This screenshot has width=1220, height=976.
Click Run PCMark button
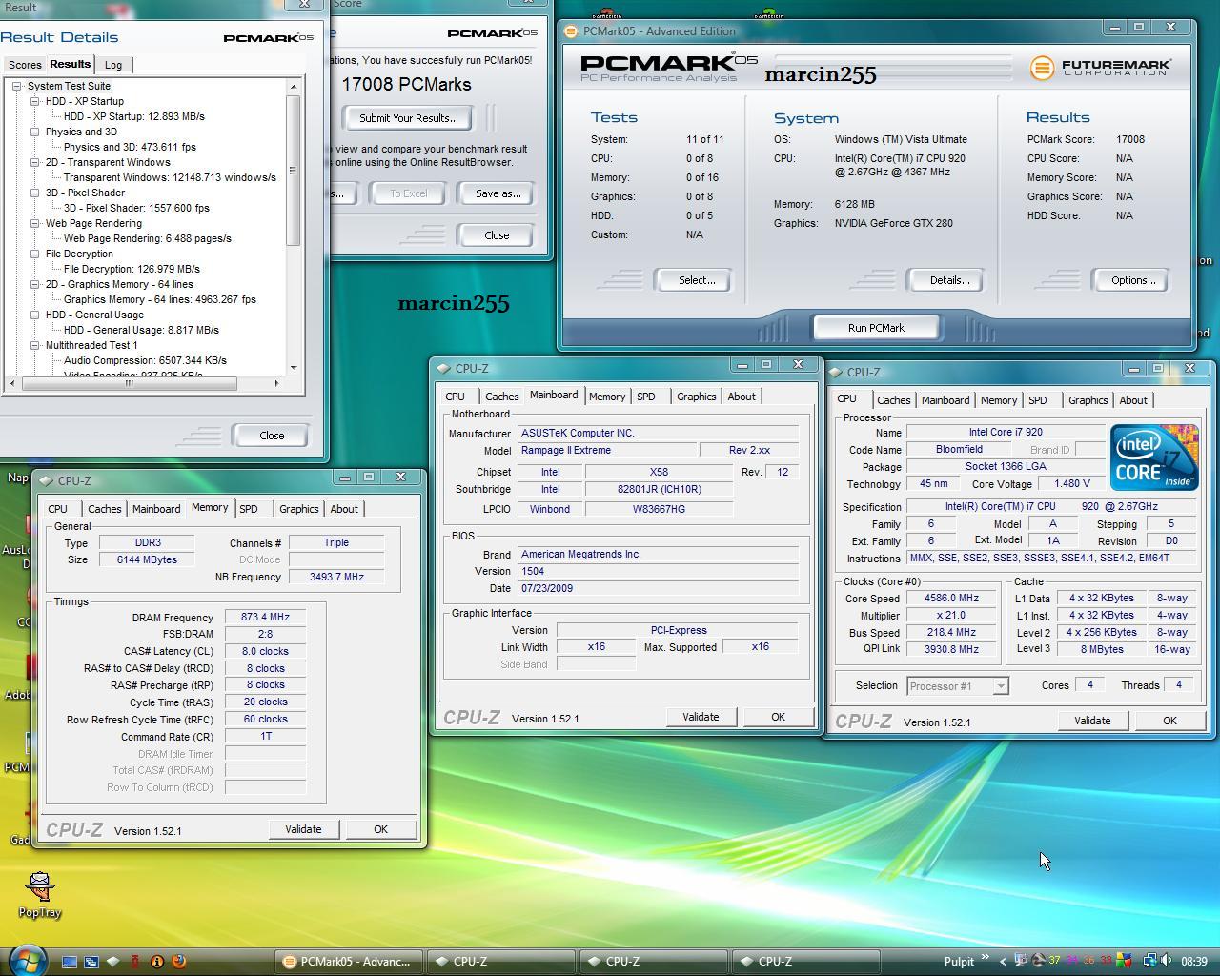[876, 328]
